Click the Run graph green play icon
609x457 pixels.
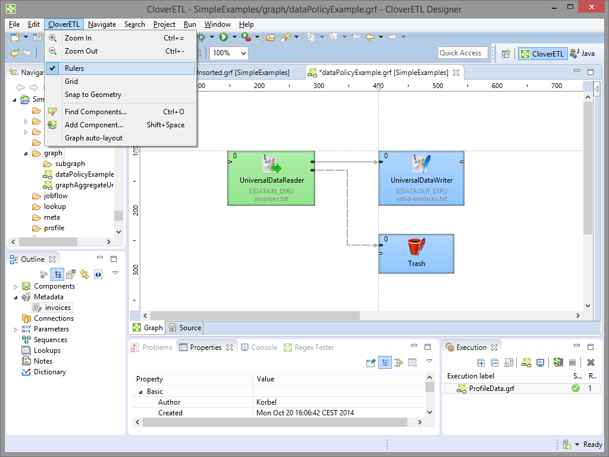click(224, 37)
